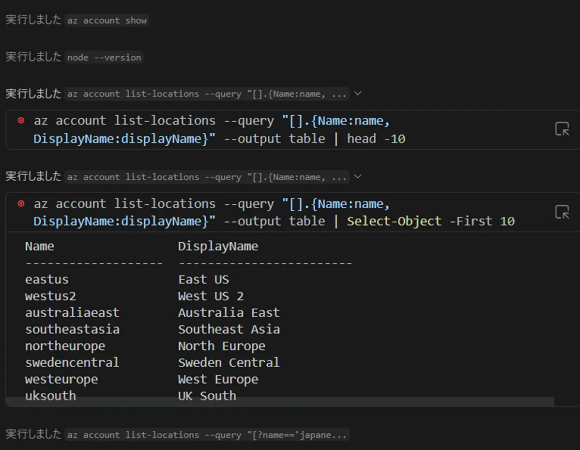Click the az account show command pill
The height and width of the screenshot is (450, 580).
pos(107,20)
